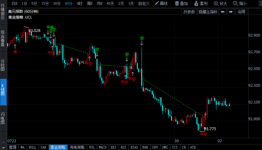262x150 pixels.
Task: Select the MACD indicator tab
Action: coord(102,147)
